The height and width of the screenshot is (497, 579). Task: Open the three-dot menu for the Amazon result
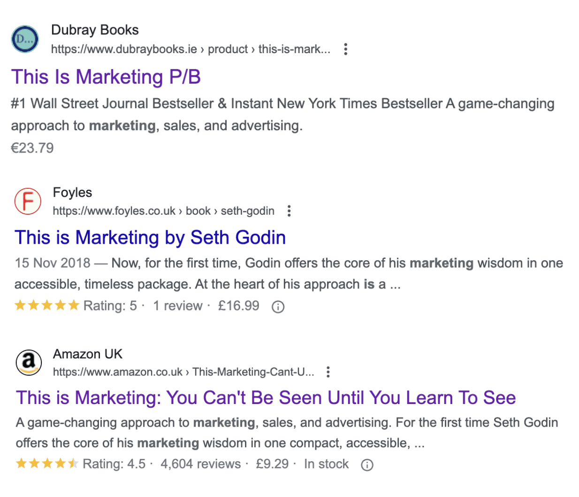coord(328,372)
